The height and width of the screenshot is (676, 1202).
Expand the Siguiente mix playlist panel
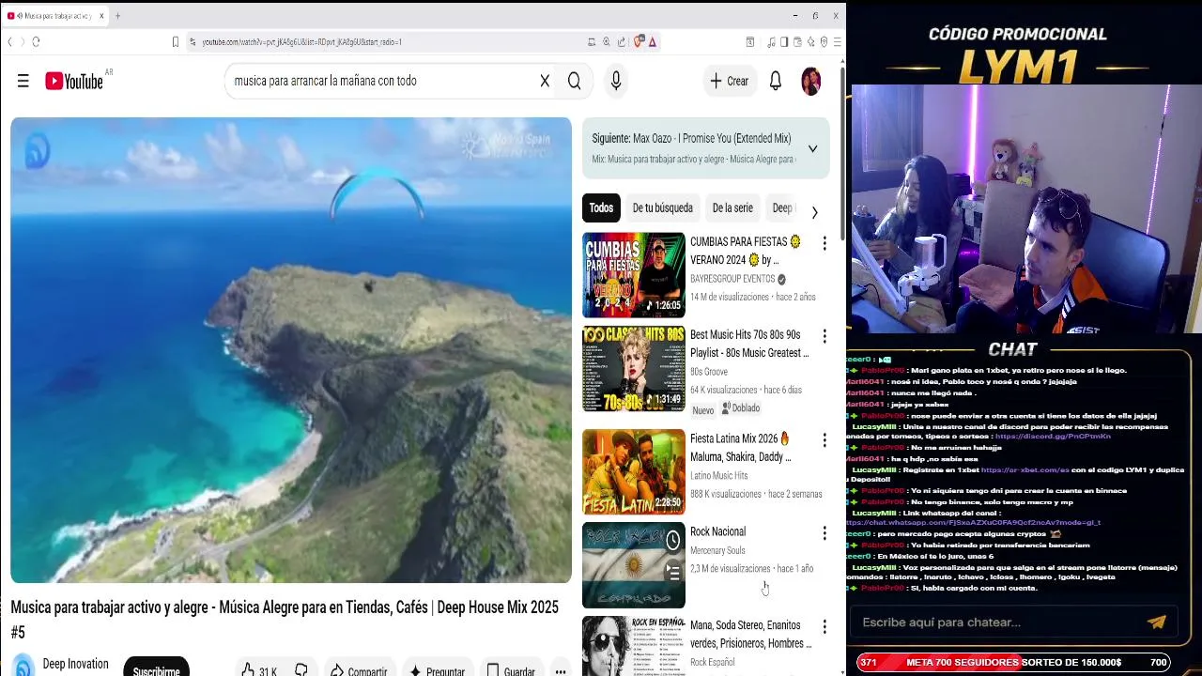812,148
